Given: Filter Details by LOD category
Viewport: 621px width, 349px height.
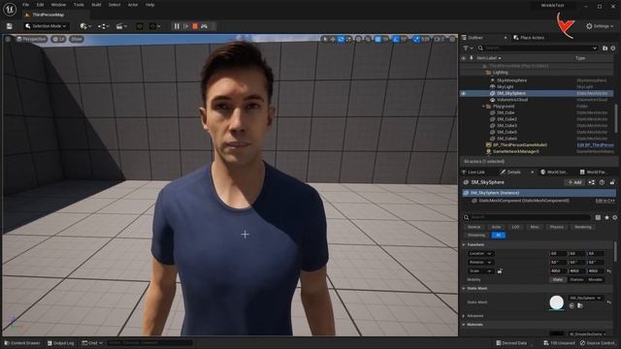Looking at the screenshot, I should 515,227.
